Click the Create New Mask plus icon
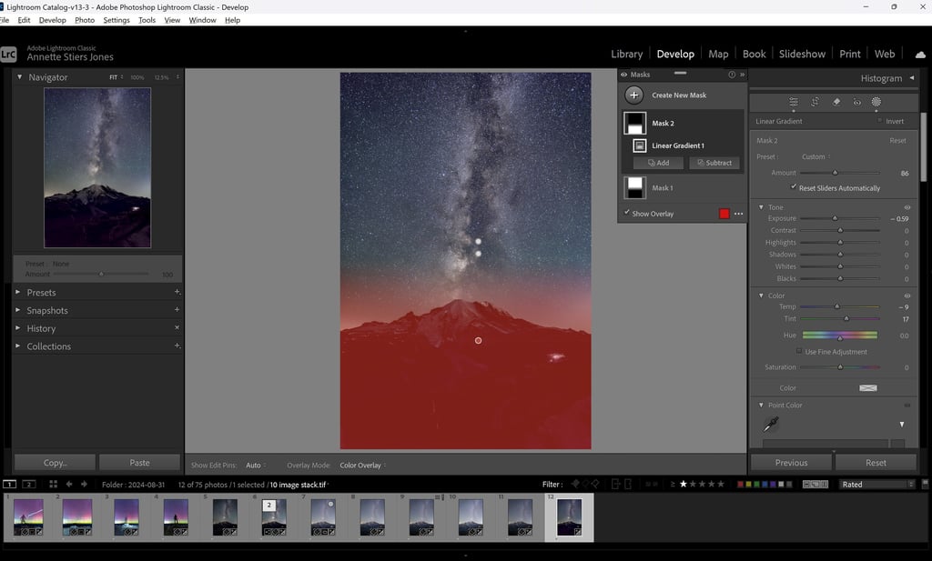Viewport: 932px width, 561px height. 634,95
